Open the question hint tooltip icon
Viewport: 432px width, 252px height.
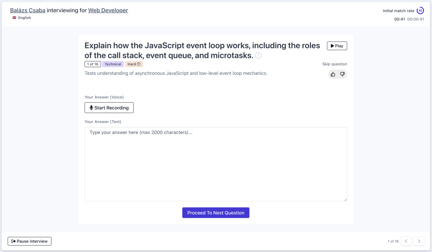point(258,55)
